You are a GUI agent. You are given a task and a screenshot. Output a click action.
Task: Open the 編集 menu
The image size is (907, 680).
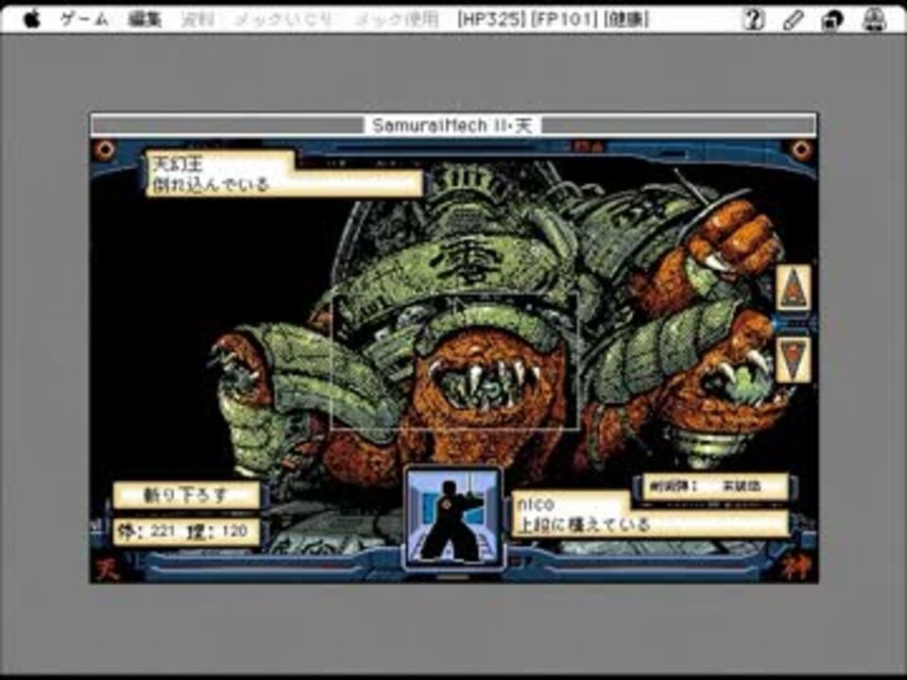pyautogui.click(x=145, y=20)
